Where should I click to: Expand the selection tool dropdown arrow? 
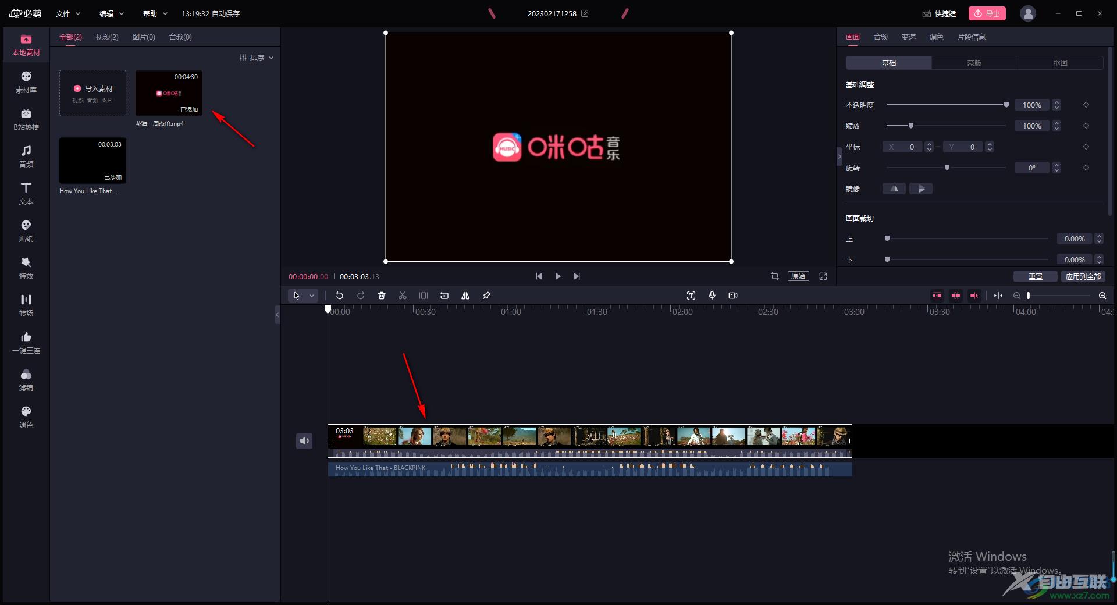point(312,296)
